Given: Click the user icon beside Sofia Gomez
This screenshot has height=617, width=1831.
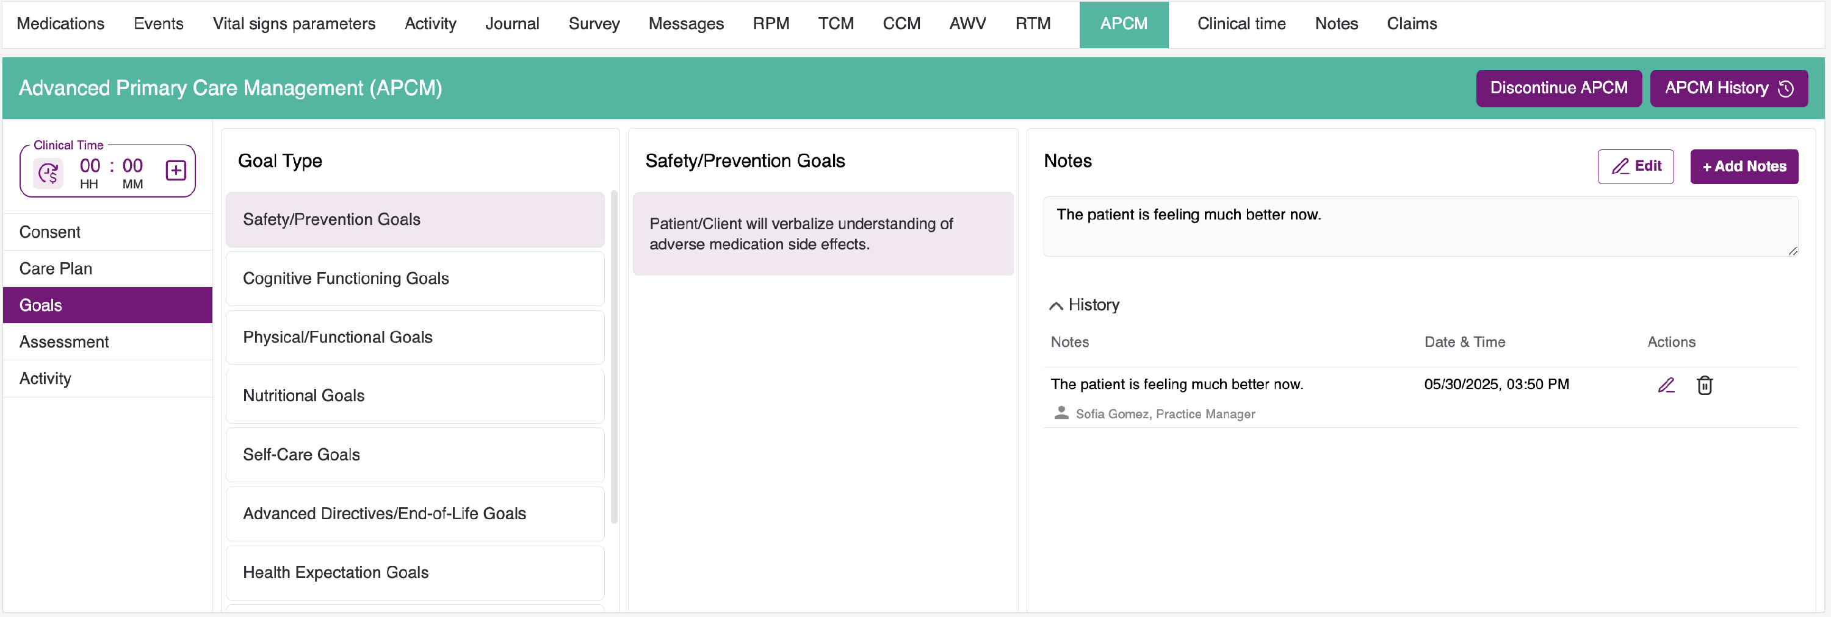Looking at the screenshot, I should pyautogui.click(x=1061, y=413).
